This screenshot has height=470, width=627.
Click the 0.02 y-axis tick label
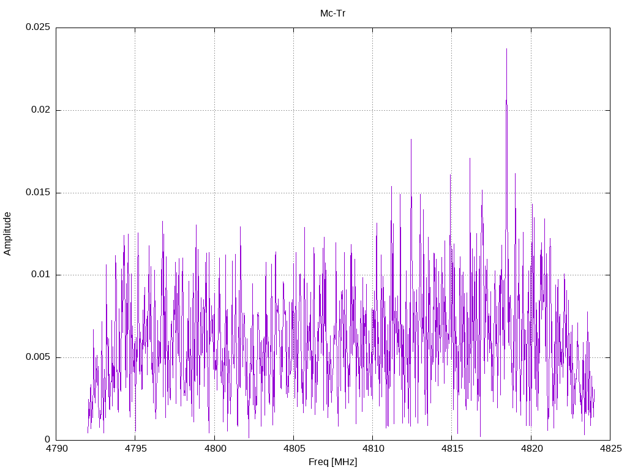point(41,110)
